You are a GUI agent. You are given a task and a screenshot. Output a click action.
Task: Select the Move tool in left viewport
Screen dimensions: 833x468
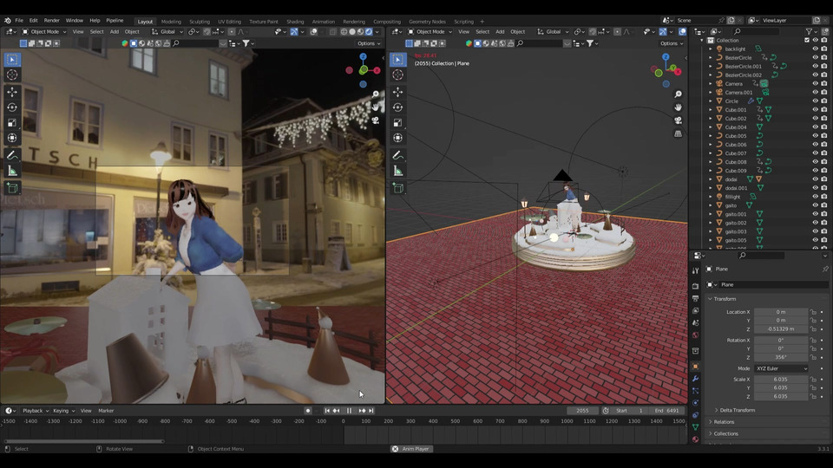click(11, 92)
